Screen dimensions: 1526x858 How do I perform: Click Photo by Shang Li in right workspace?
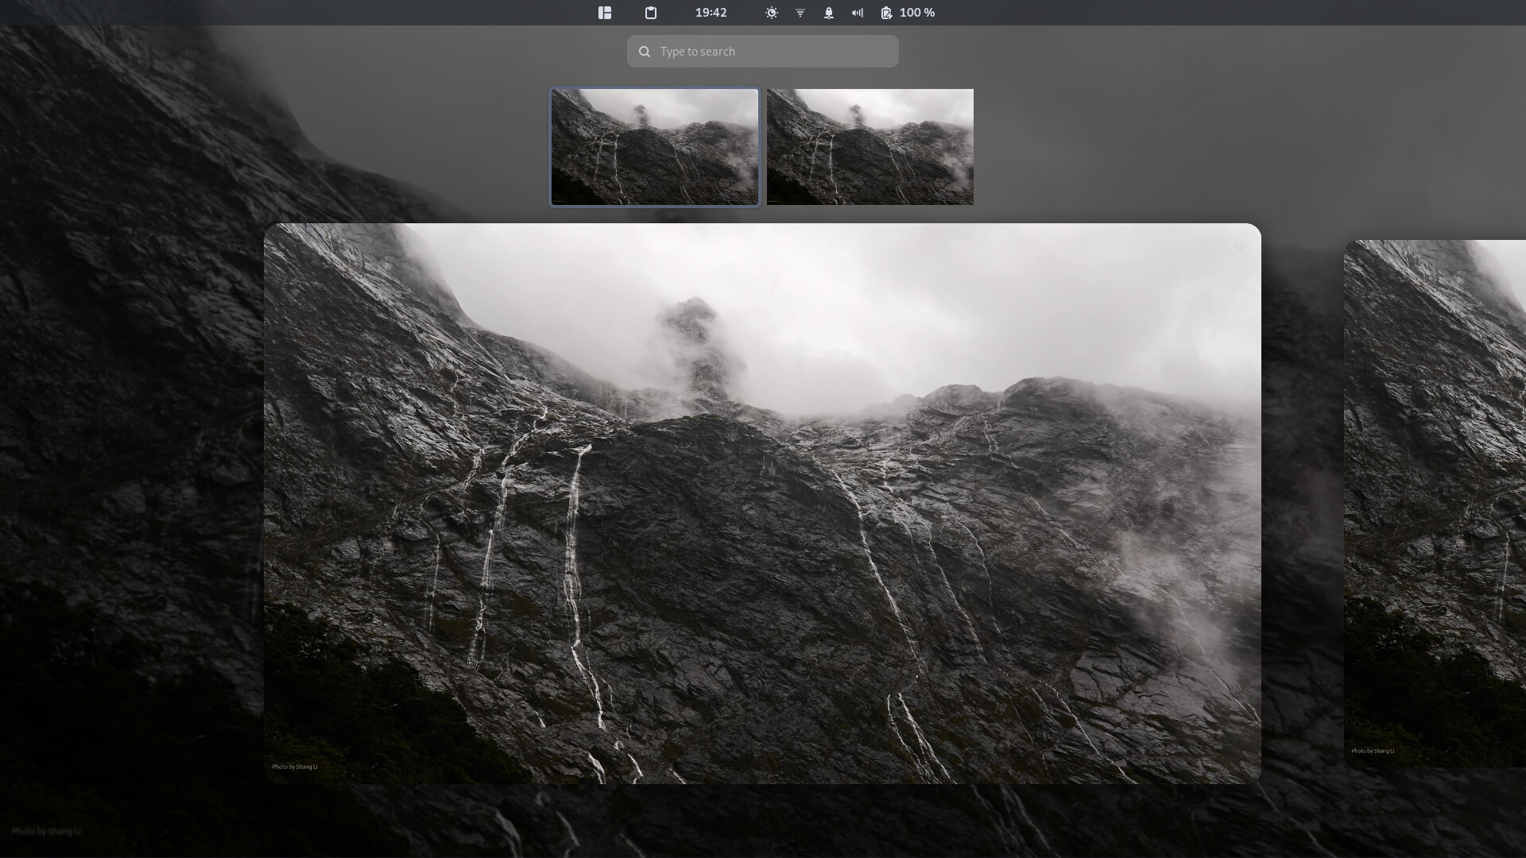[x=1373, y=751]
